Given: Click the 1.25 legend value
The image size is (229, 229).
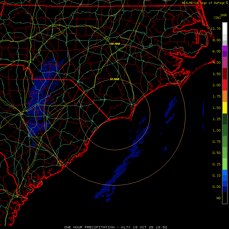Looking at the screenshot, I should (x=217, y=119).
